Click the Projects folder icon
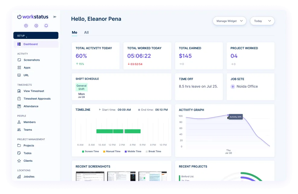Image resolution: width=298 pixels, height=194 pixels. 19,145
